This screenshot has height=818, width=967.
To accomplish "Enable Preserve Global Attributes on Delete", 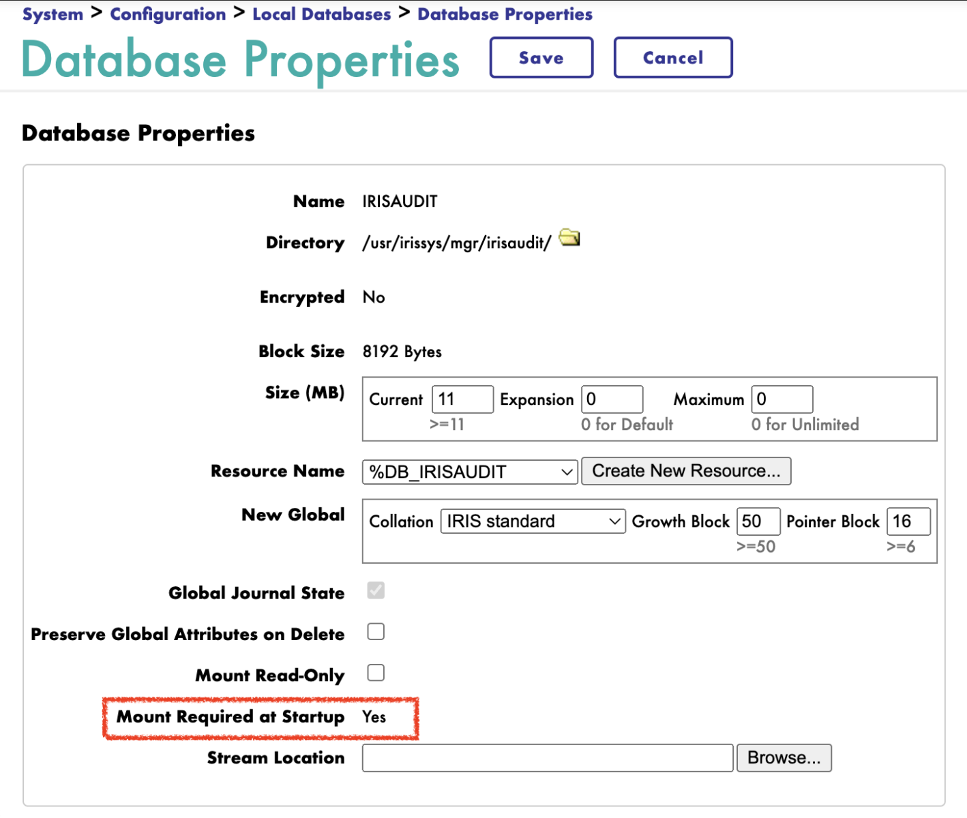I will tap(376, 632).
